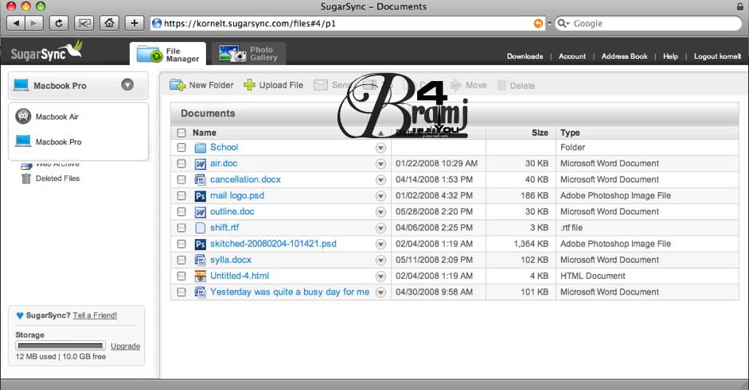Go to the browser home page icon

(109, 23)
